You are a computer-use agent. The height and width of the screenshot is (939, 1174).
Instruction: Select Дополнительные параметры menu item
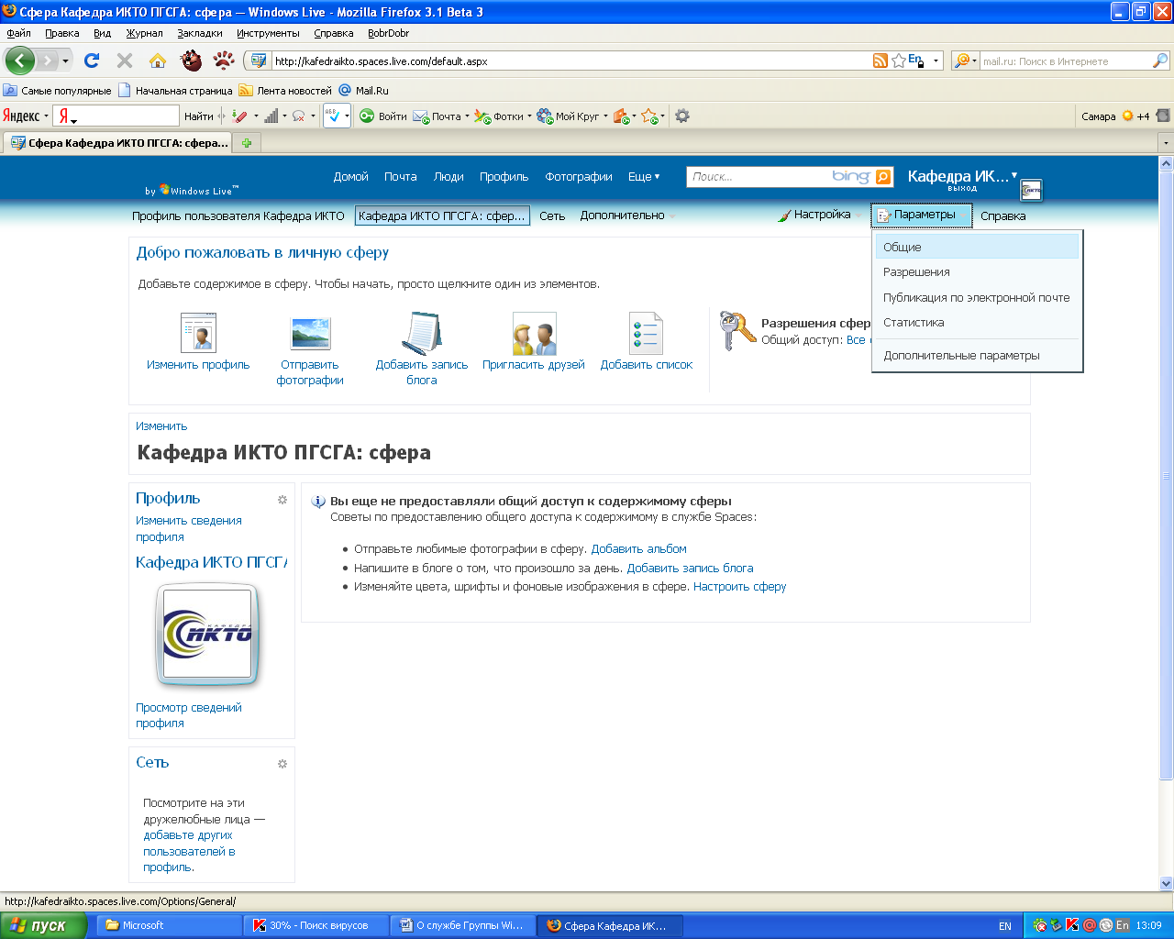977,355
